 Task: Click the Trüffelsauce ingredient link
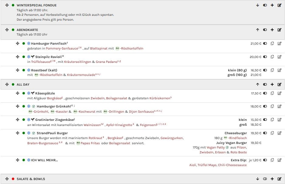point(41,62)
